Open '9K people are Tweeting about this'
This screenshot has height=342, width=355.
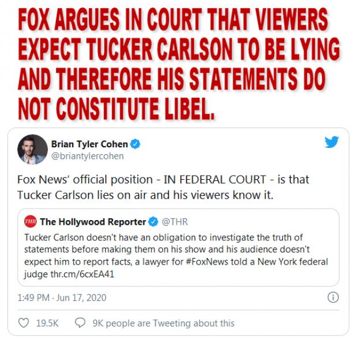(163, 323)
